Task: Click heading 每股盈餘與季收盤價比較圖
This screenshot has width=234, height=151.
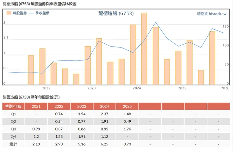Action: coord(53,4)
